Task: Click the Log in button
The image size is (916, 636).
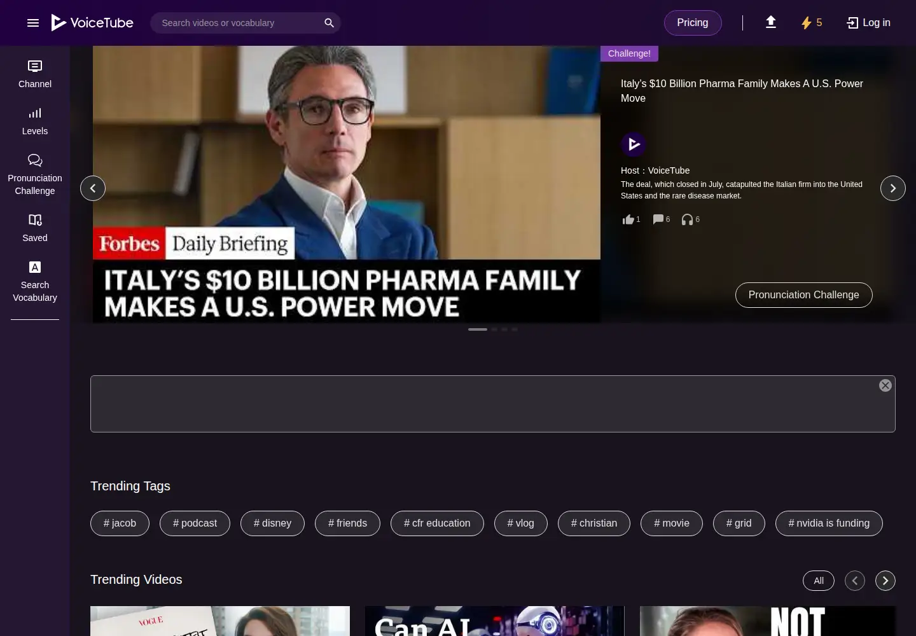Action: pos(868,23)
